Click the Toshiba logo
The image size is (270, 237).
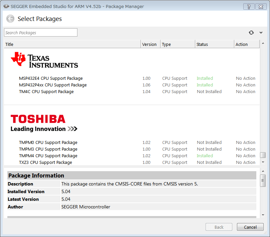click(44, 123)
